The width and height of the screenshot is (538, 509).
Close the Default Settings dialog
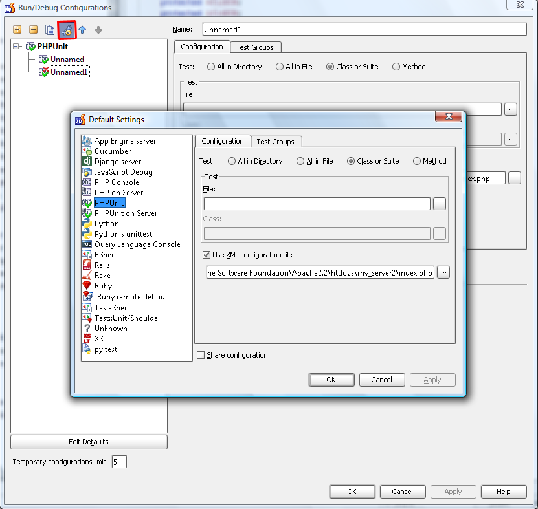coord(449,116)
